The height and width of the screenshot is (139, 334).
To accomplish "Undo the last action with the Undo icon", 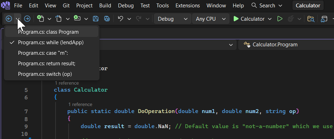I will [x=120, y=19].
